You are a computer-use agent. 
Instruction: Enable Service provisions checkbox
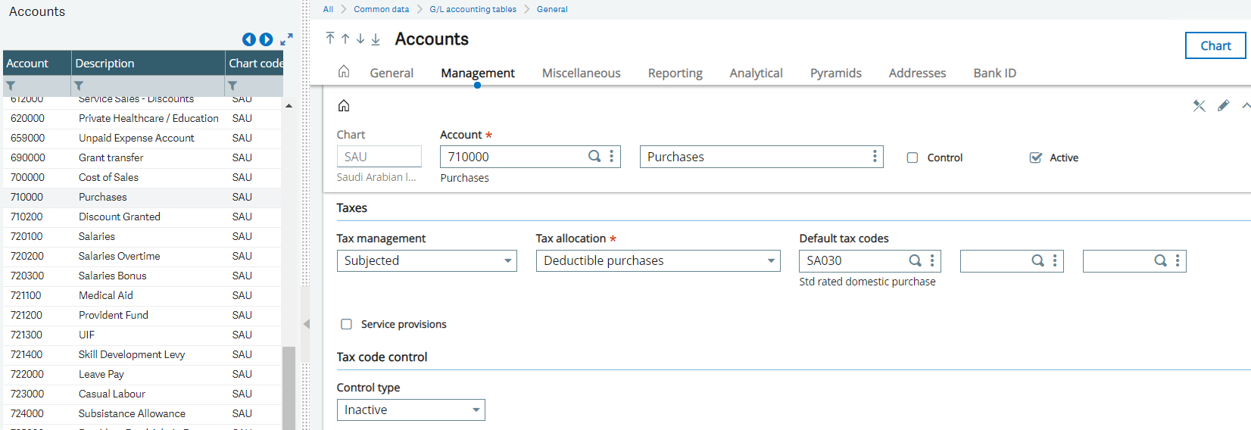346,324
